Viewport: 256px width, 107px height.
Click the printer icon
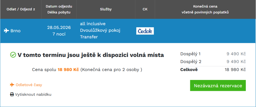pyautogui.click(x=12, y=94)
